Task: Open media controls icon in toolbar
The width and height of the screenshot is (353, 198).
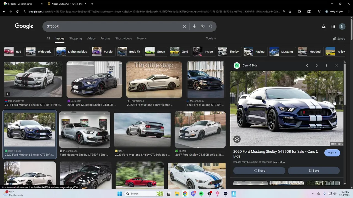Action: (x=319, y=12)
